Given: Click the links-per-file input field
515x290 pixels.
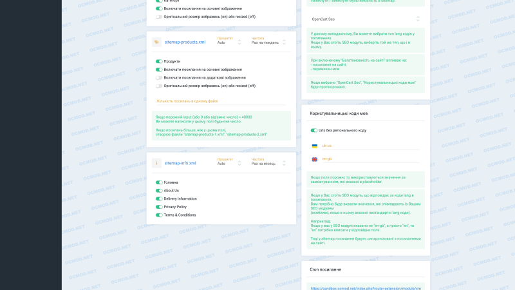Looking at the screenshot, I should tap(221, 101).
